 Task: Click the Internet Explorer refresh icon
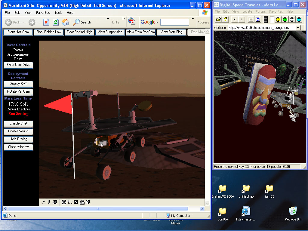pyautogui.click(x=56, y=22)
